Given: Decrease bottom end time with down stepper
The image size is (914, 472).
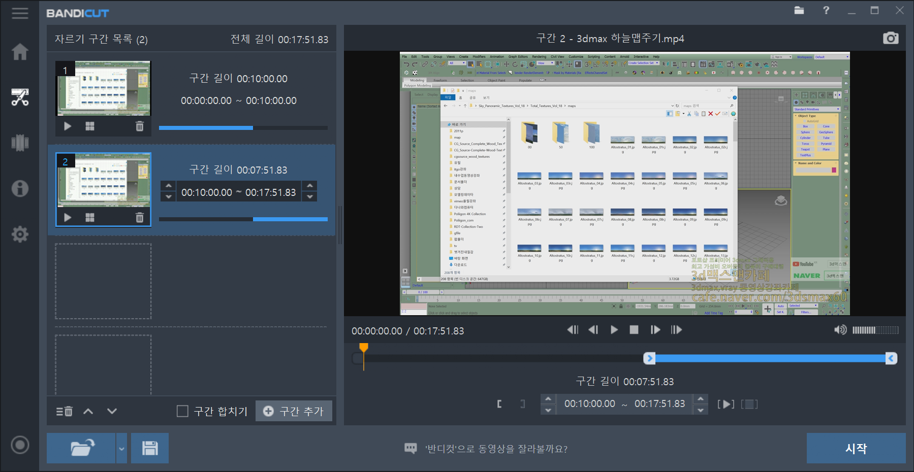Looking at the screenshot, I should coord(701,410).
